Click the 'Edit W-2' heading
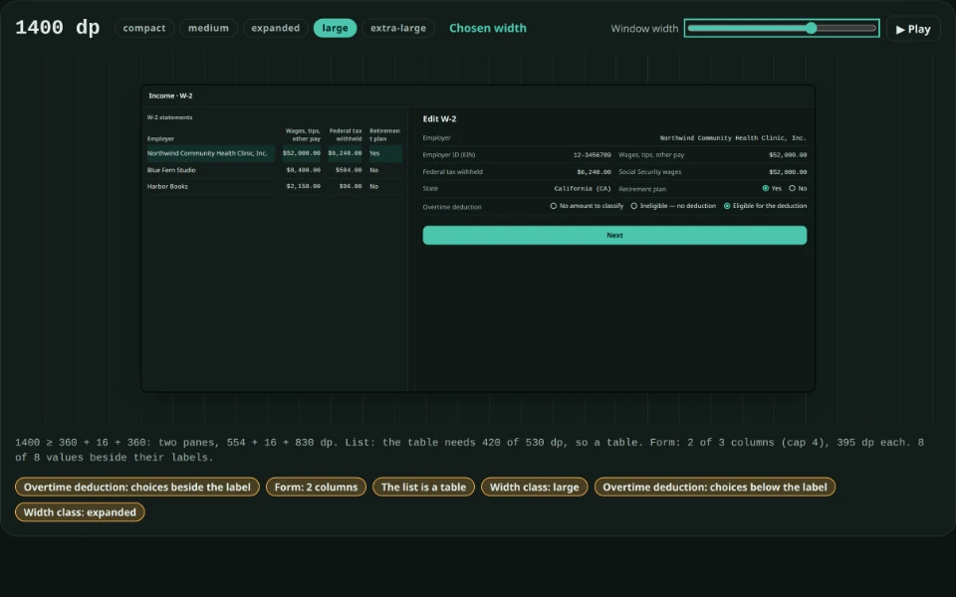This screenshot has height=597, width=956. click(439, 118)
